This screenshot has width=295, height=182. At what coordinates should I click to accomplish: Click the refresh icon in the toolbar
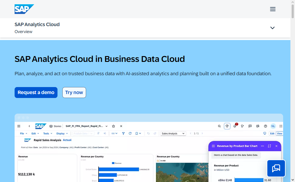(x=130, y=133)
